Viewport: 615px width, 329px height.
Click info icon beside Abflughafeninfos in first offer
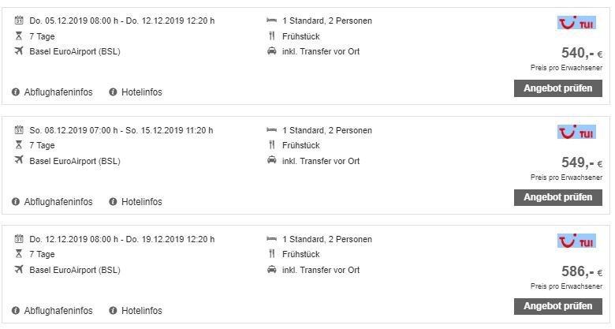coord(16,92)
